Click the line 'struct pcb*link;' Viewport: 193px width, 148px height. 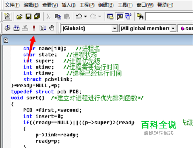click(x=48, y=79)
